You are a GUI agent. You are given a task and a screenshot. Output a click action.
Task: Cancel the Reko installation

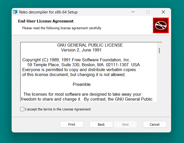154,124
